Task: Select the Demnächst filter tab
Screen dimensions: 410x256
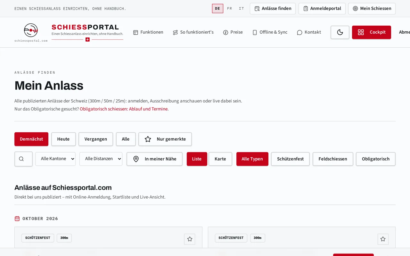Action: [x=31, y=139]
